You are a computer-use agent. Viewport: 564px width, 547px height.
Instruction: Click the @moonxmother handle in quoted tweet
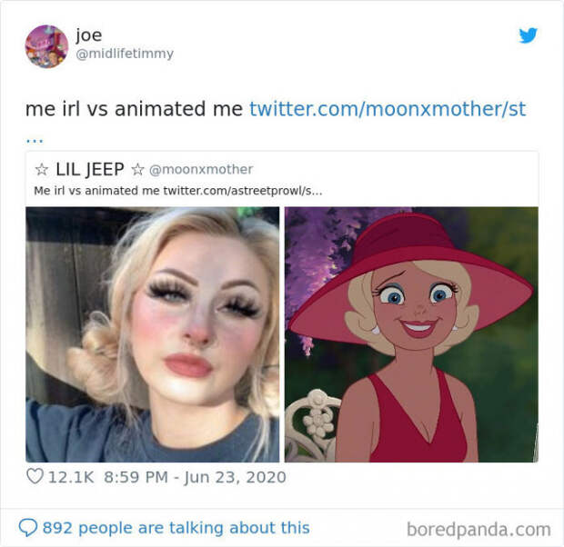[x=201, y=169]
